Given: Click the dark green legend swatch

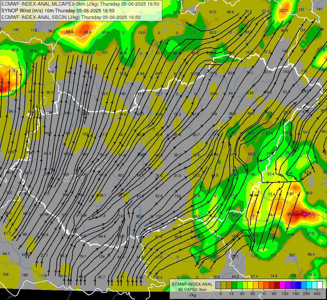Looking at the screenshot, I should pos(234,285).
